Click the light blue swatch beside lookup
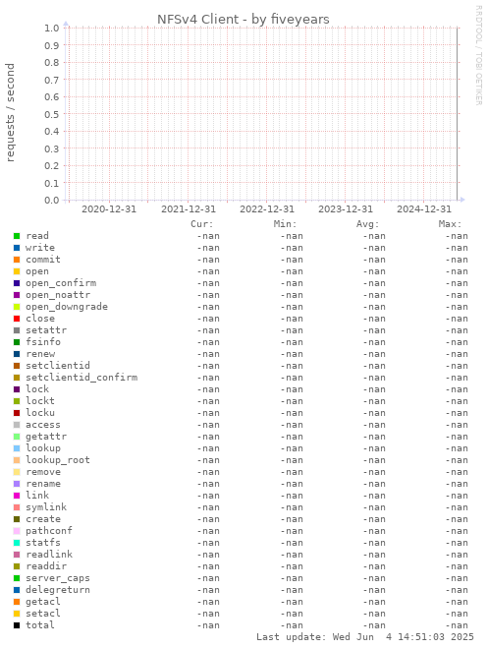The width and height of the screenshot is (488, 649). (x=17, y=448)
